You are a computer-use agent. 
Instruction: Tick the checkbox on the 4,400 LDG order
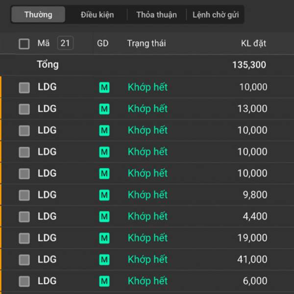[x=24, y=217]
